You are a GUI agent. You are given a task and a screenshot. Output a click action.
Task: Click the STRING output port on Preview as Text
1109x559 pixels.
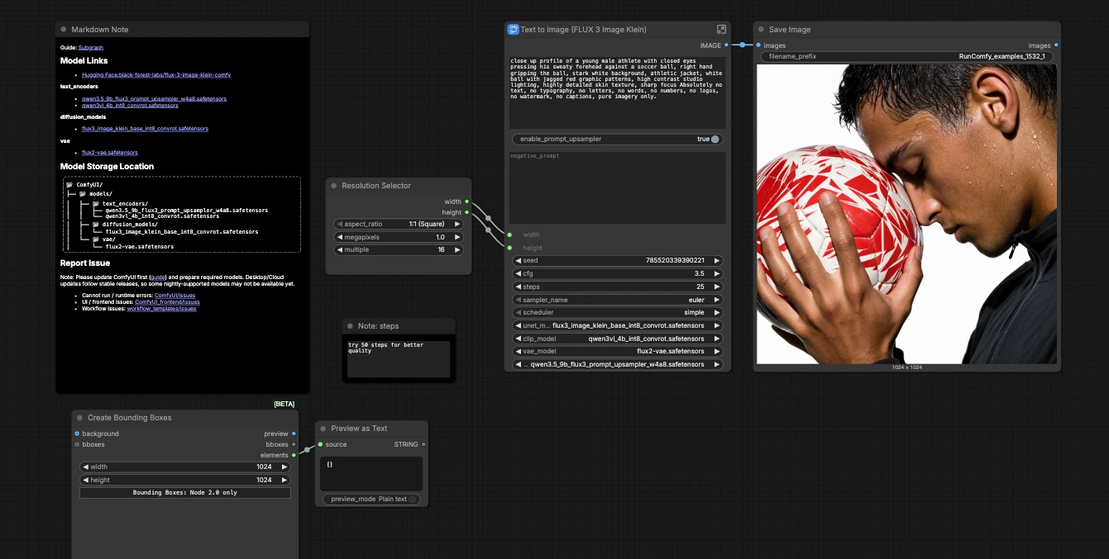(x=423, y=444)
